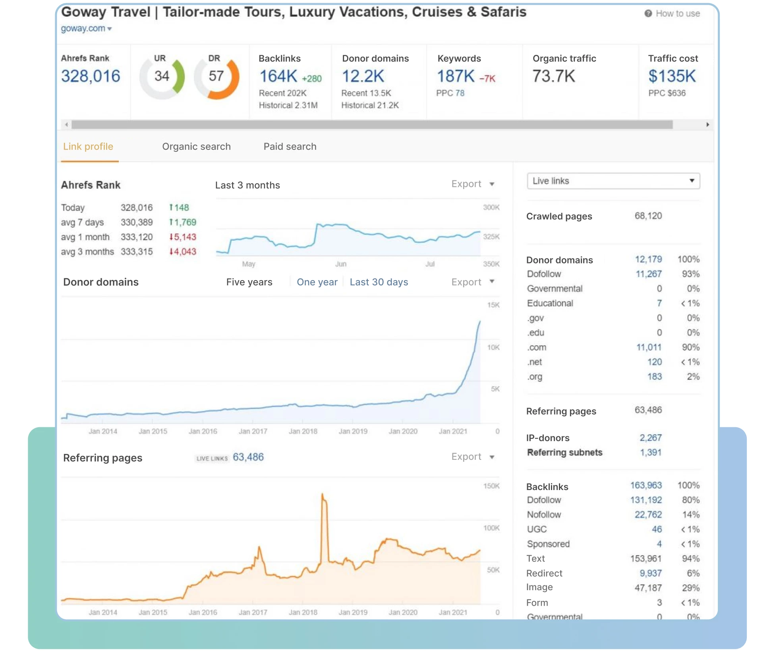The width and height of the screenshot is (775, 651).
Task: Click the horizontal scrollbar thumb
Action: [x=372, y=125]
